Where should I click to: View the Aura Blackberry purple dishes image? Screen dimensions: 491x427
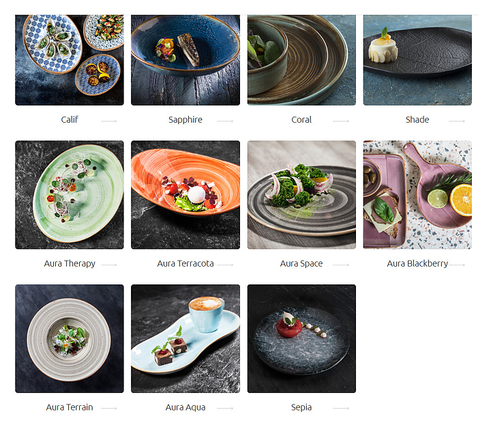pos(417,195)
